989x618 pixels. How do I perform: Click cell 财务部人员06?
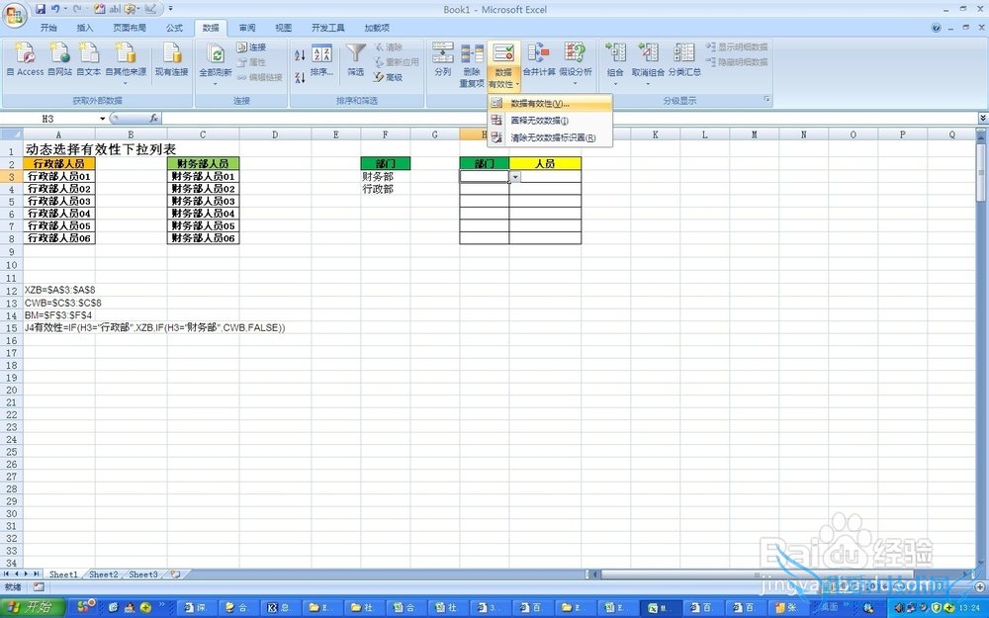(203, 237)
